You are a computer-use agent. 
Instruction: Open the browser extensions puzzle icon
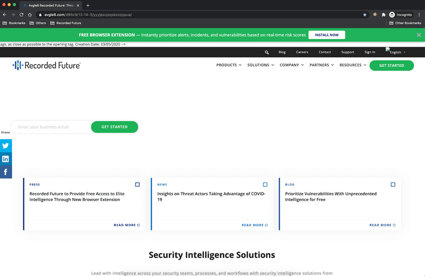click(384, 14)
